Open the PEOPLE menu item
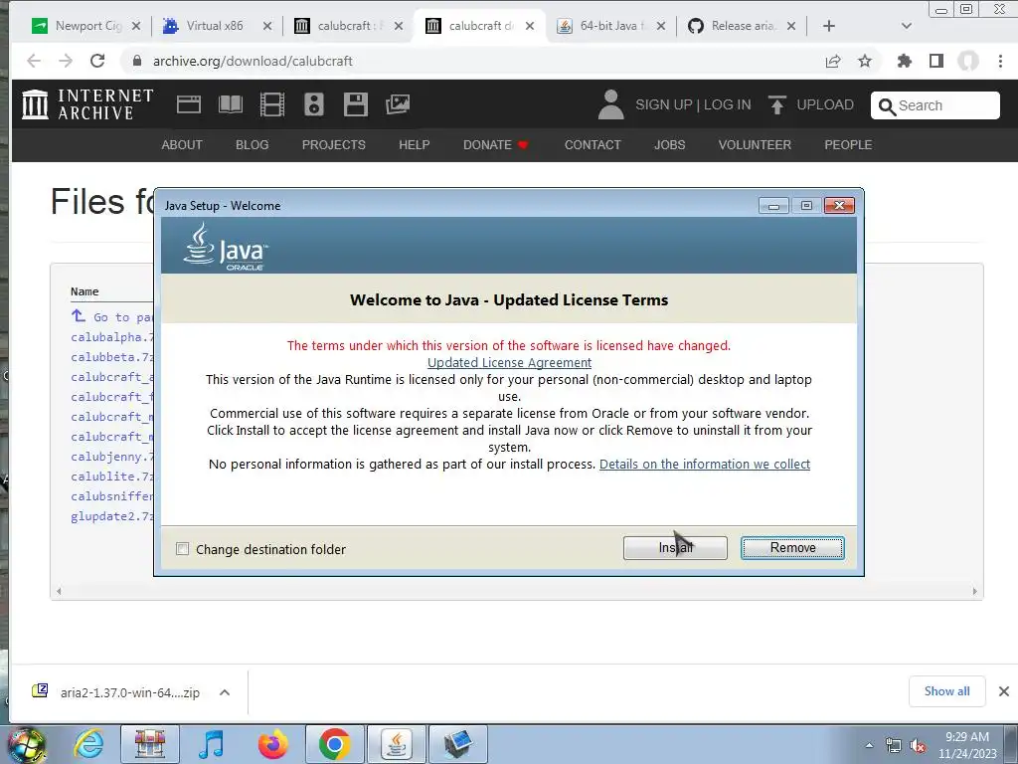 tap(848, 145)
